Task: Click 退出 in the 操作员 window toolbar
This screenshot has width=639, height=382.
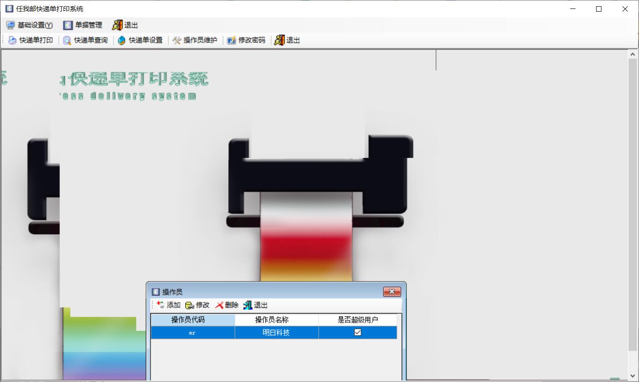Action: [x=256, y=305]
